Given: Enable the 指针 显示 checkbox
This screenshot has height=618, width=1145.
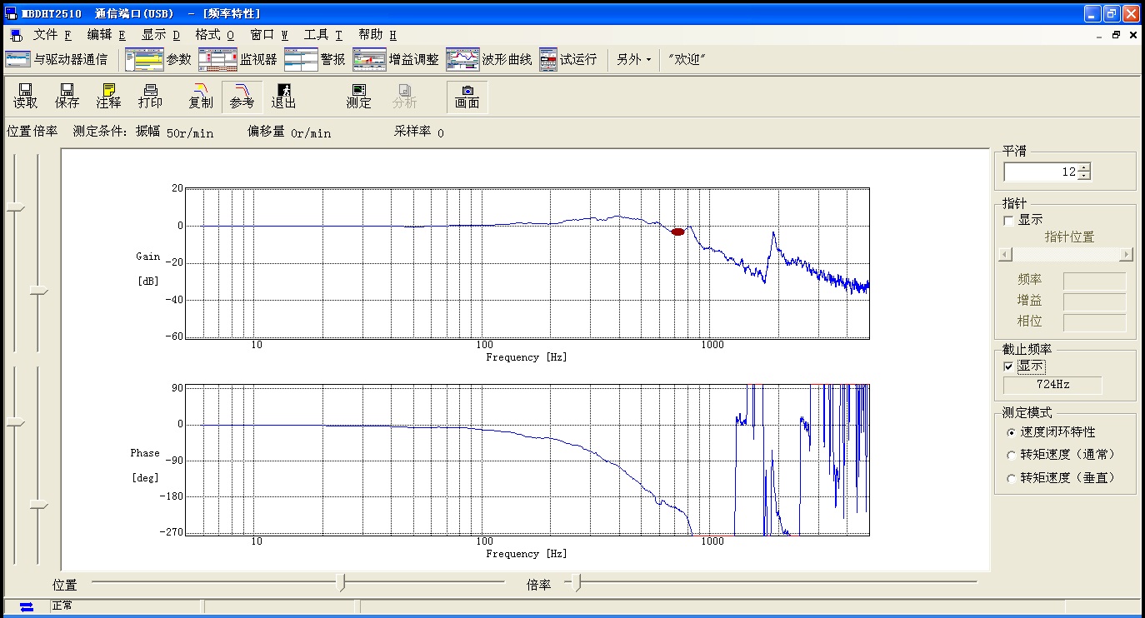Looking at the screenshot, I should coord(1009,221).
